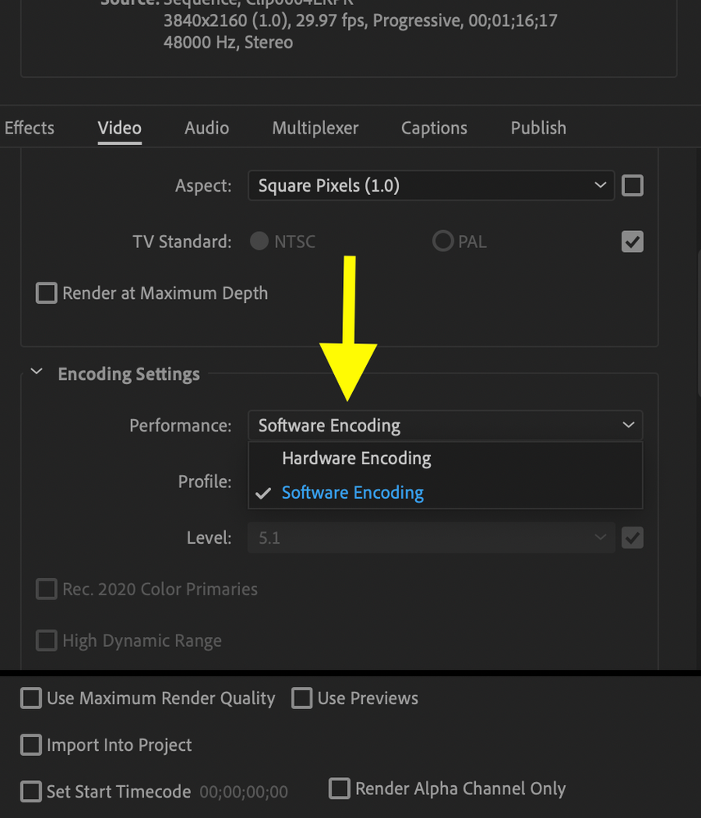The width and height of the screenshot is (701, 818).
Task: Collapse the Encoding Settings section
Action: [36, 373]
